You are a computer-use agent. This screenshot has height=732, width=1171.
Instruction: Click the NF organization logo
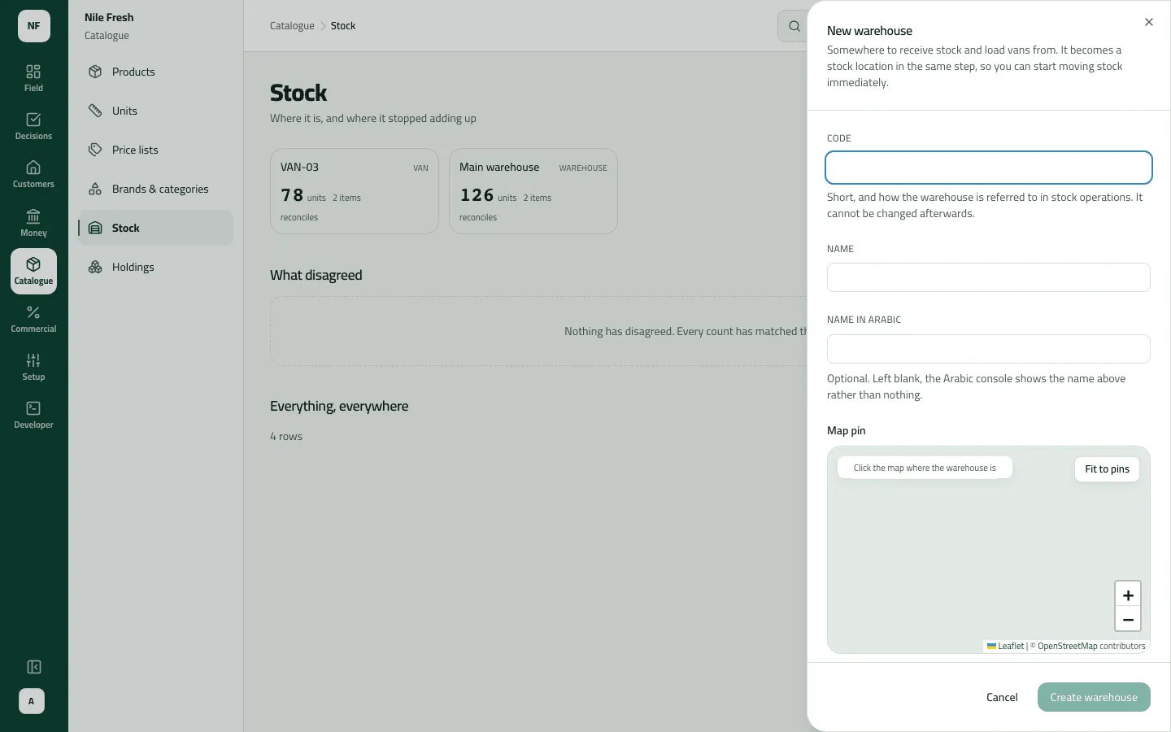[34, 26]
